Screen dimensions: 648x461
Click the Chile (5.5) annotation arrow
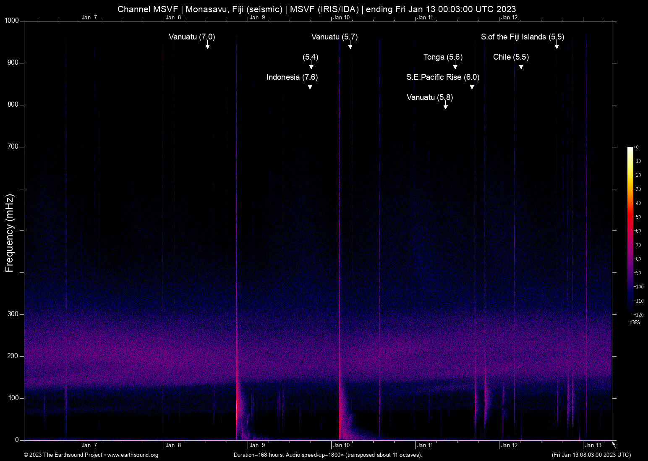click(521, 66)
